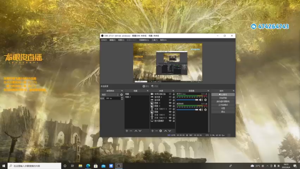Open the 文件(F) menu
300x169 pixels.
point(104,40)
